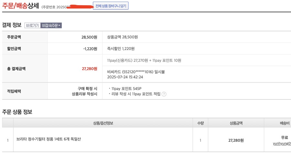The height and width of the screenshot is (154, 291).
Task: Click the 즉시할인 1,220원 detail text
Action: (121, 49)
